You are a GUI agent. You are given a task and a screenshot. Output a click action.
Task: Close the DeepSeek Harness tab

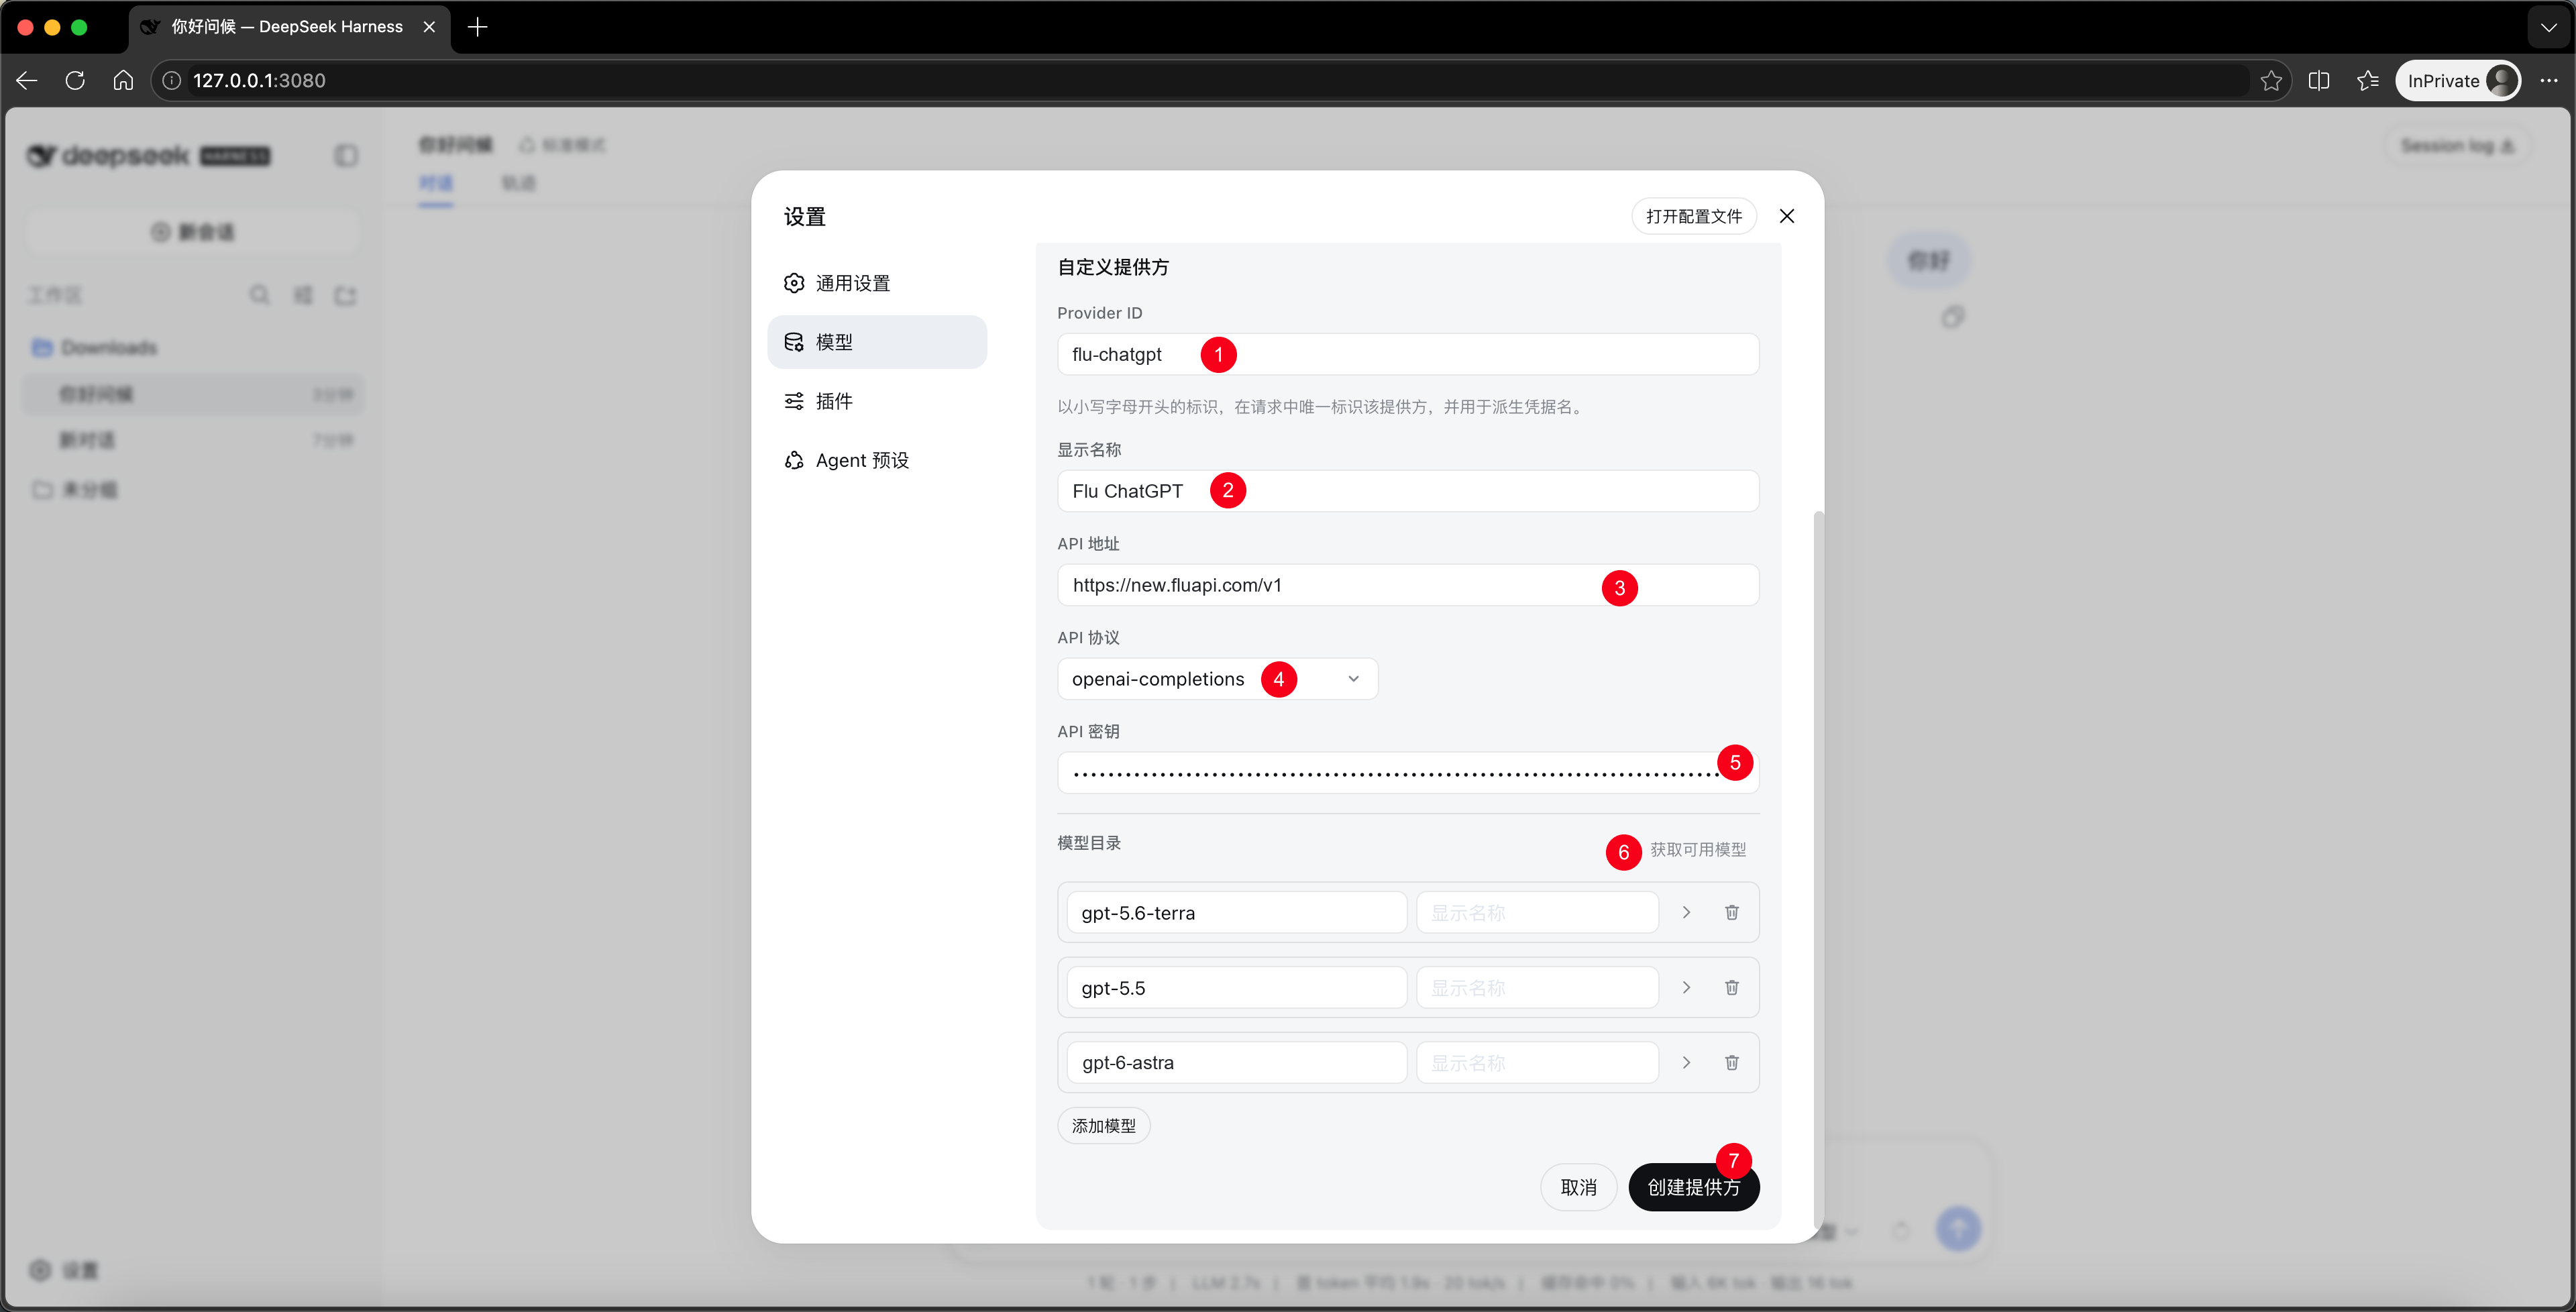click(429, 27)
